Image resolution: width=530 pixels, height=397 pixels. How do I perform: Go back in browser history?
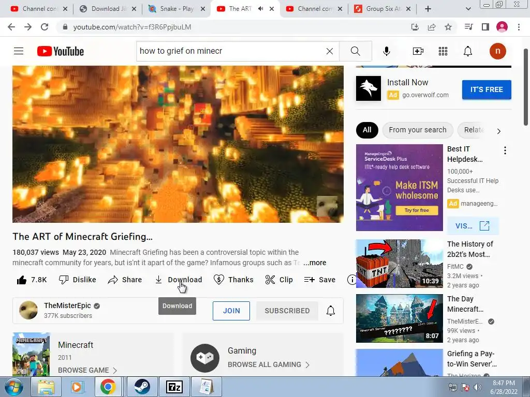coord(11,27)
